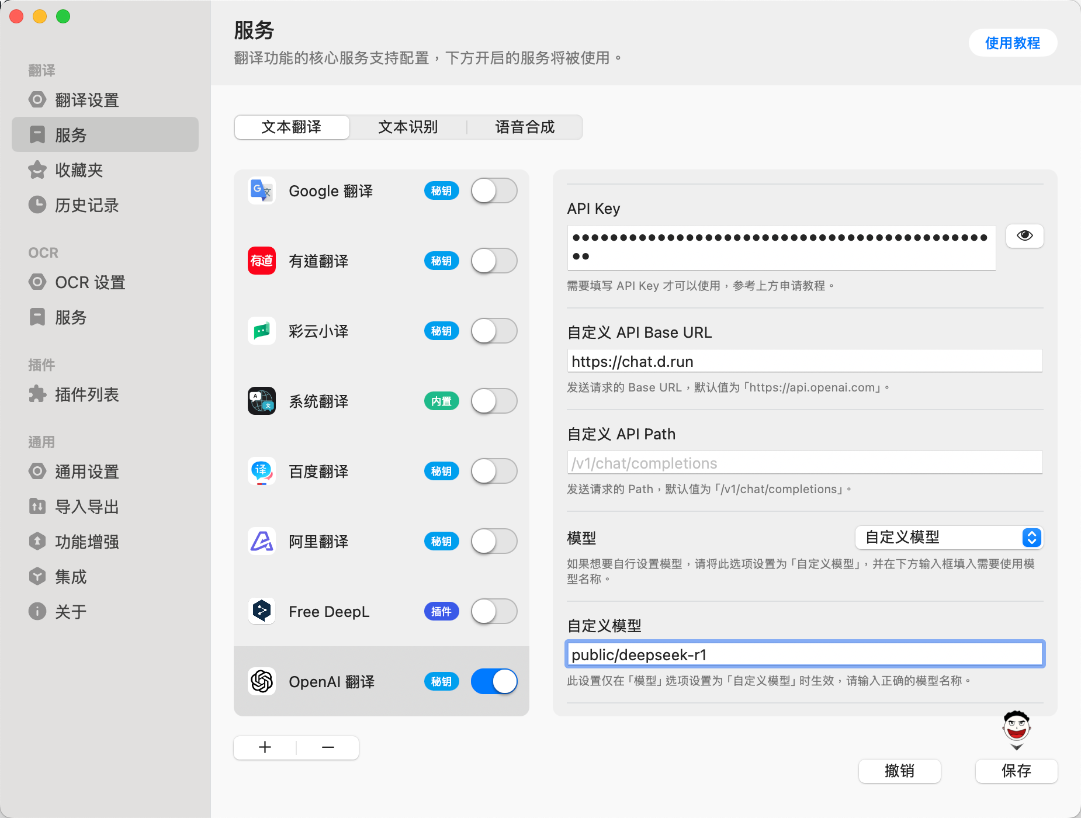
Task: Select the 彩云小译 service icon
Action: pos(261,331)
